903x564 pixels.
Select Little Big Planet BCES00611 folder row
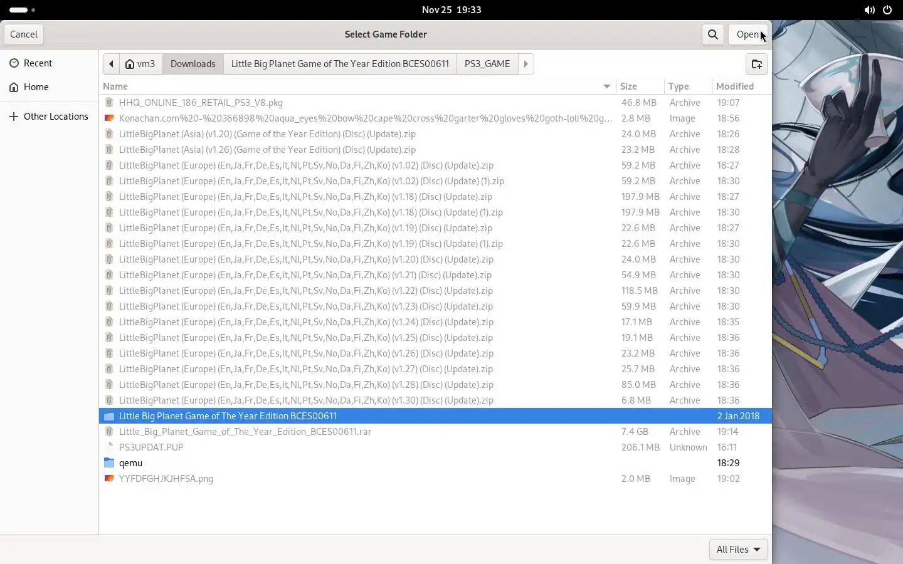435,416
